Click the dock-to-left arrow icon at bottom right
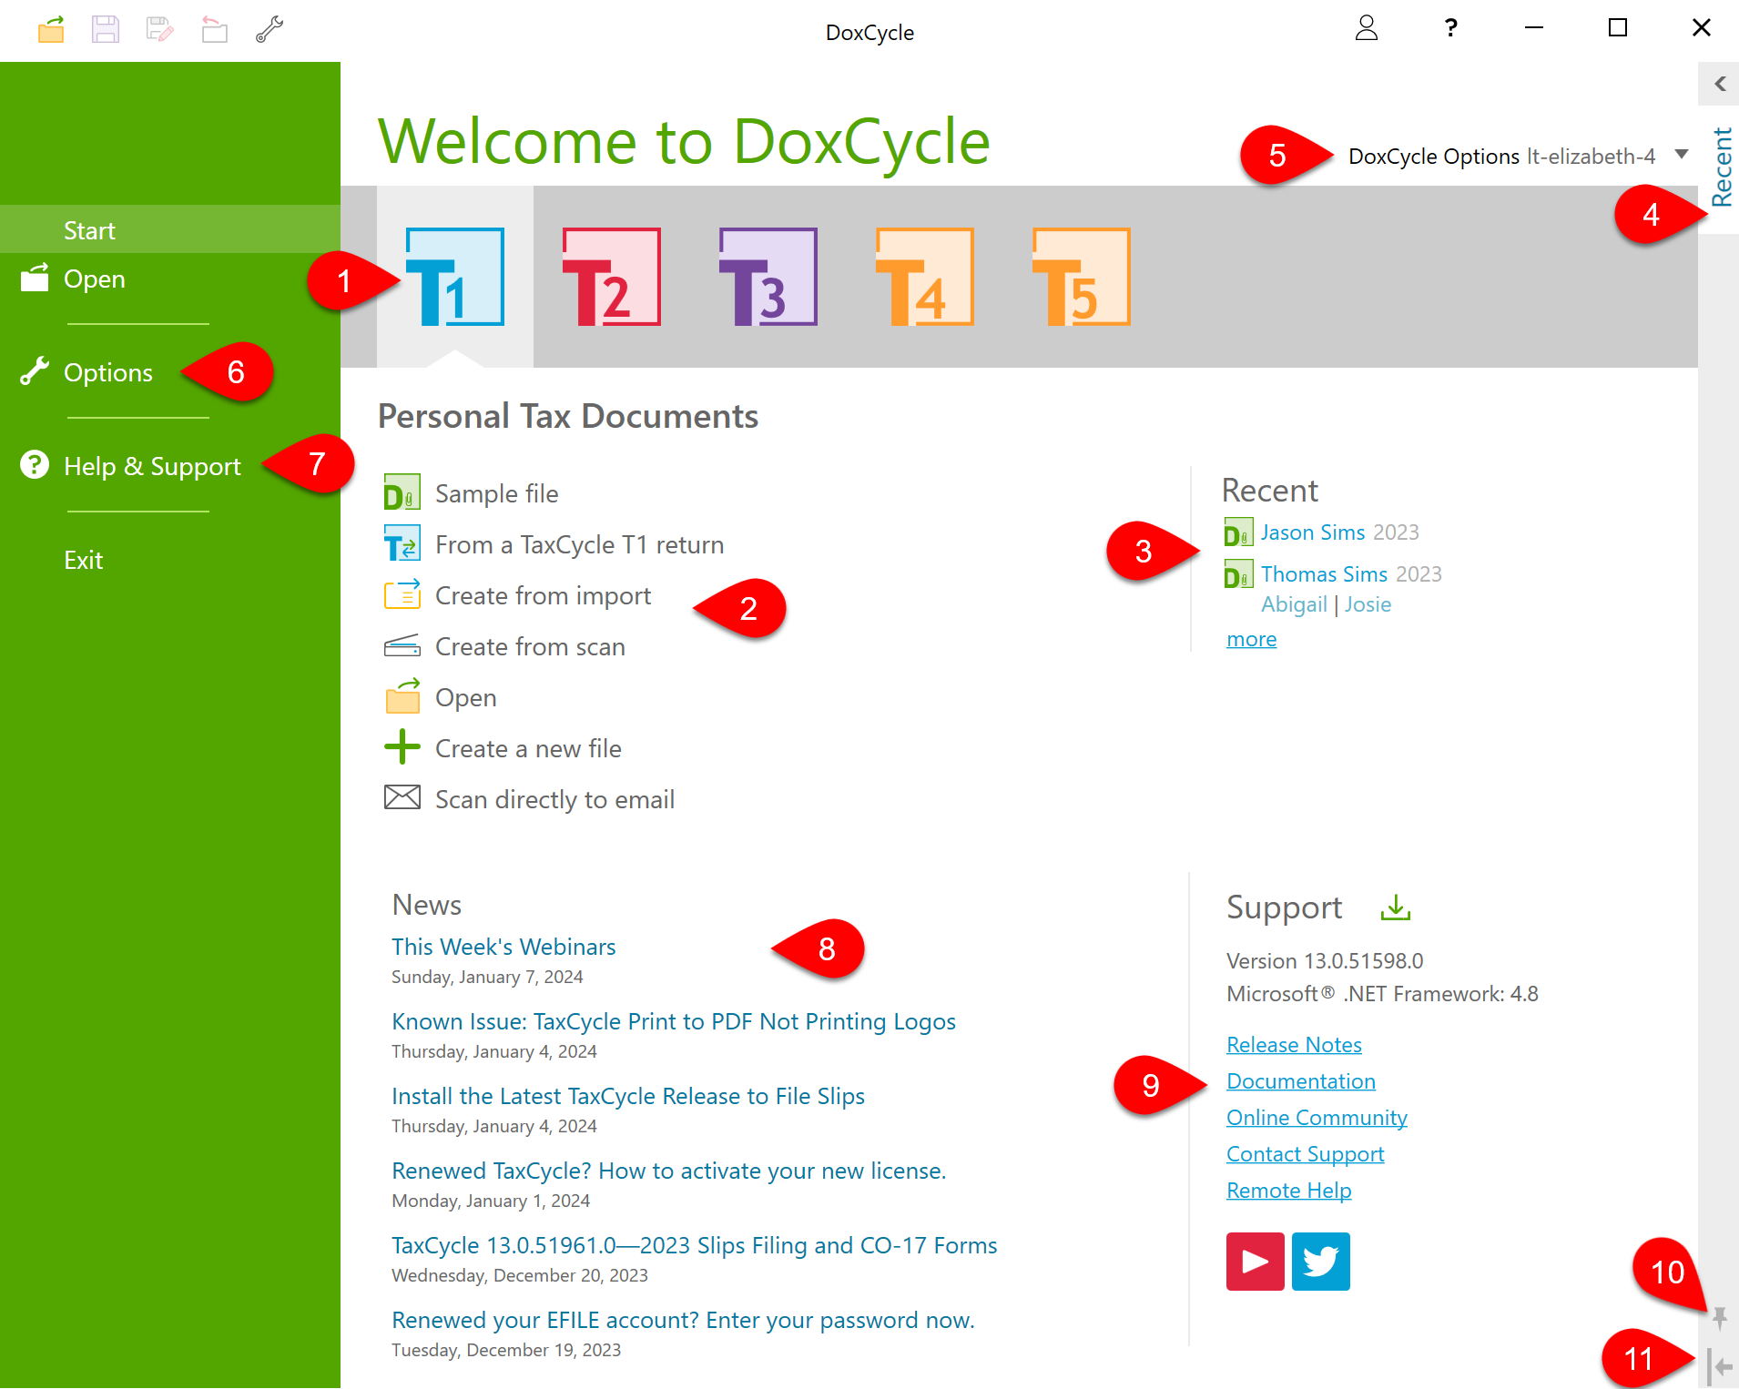 pos(1719,1367)
